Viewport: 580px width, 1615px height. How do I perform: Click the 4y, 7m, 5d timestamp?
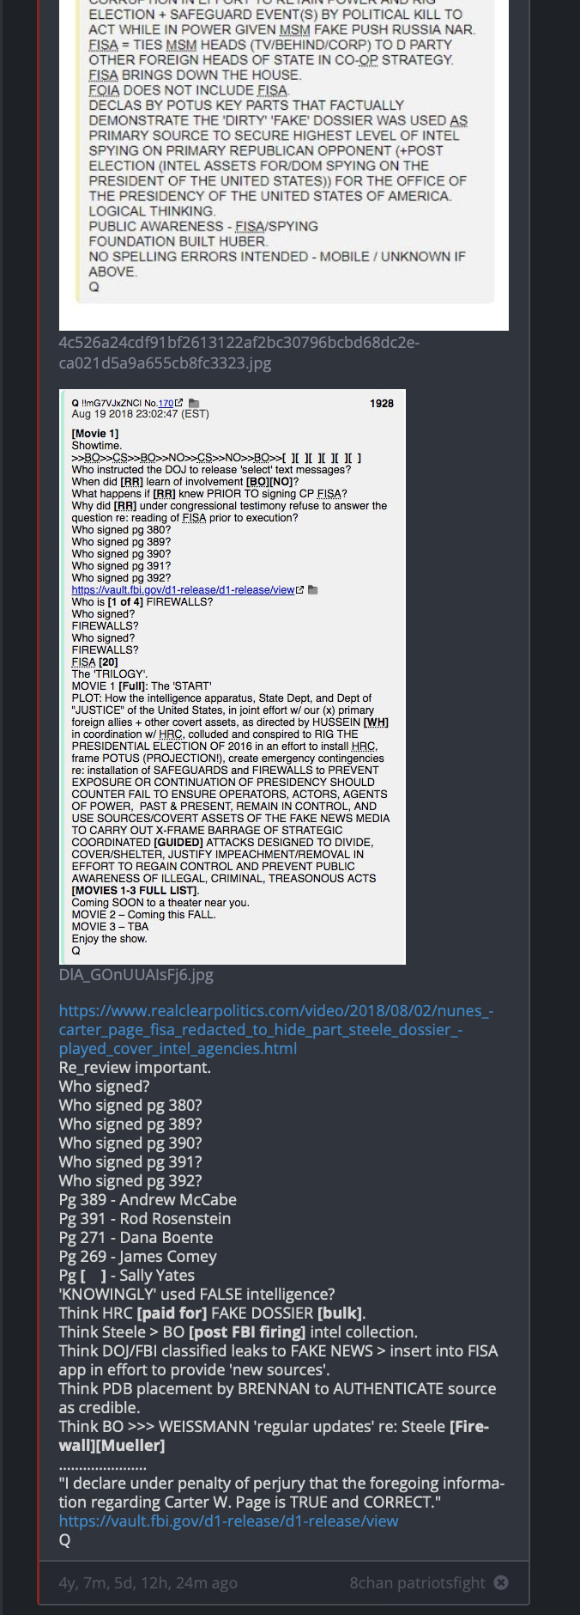(x=148, y=1582)
